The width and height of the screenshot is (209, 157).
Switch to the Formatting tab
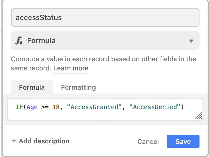tap(78, 87)
